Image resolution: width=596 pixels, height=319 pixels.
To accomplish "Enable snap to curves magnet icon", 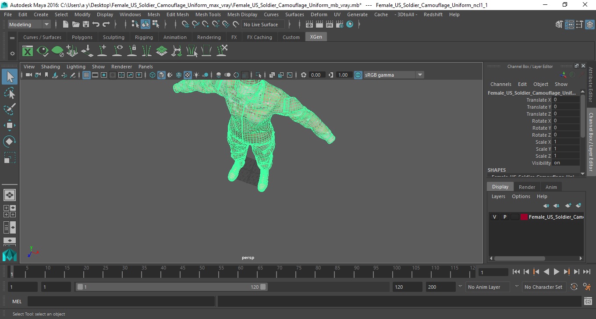I will coord(195,25).
